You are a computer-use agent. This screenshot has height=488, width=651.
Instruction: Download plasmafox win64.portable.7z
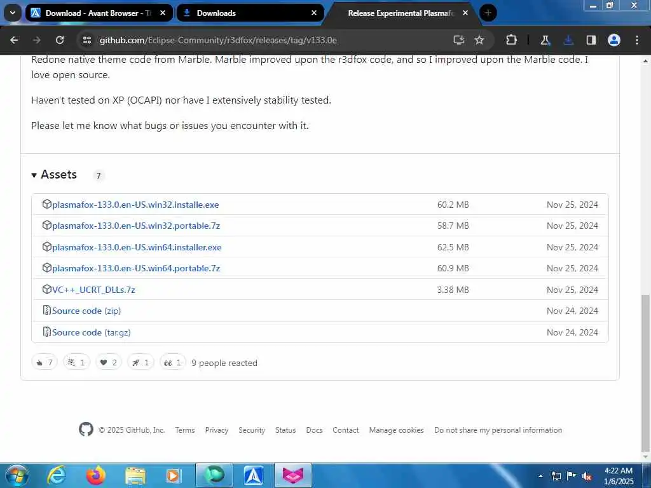(136, 269)
